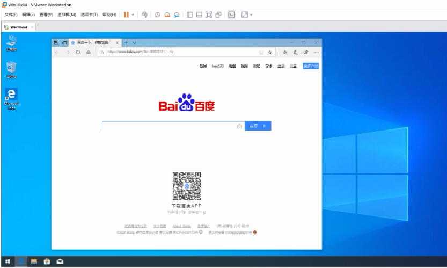
Task: Select the This PC desktop icon
Action: pyautogui.click(x=11, y=43)
